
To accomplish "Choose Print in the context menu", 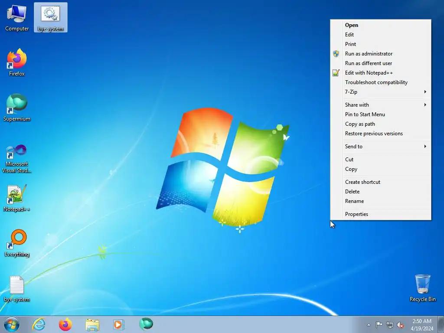I will [381, 44].
